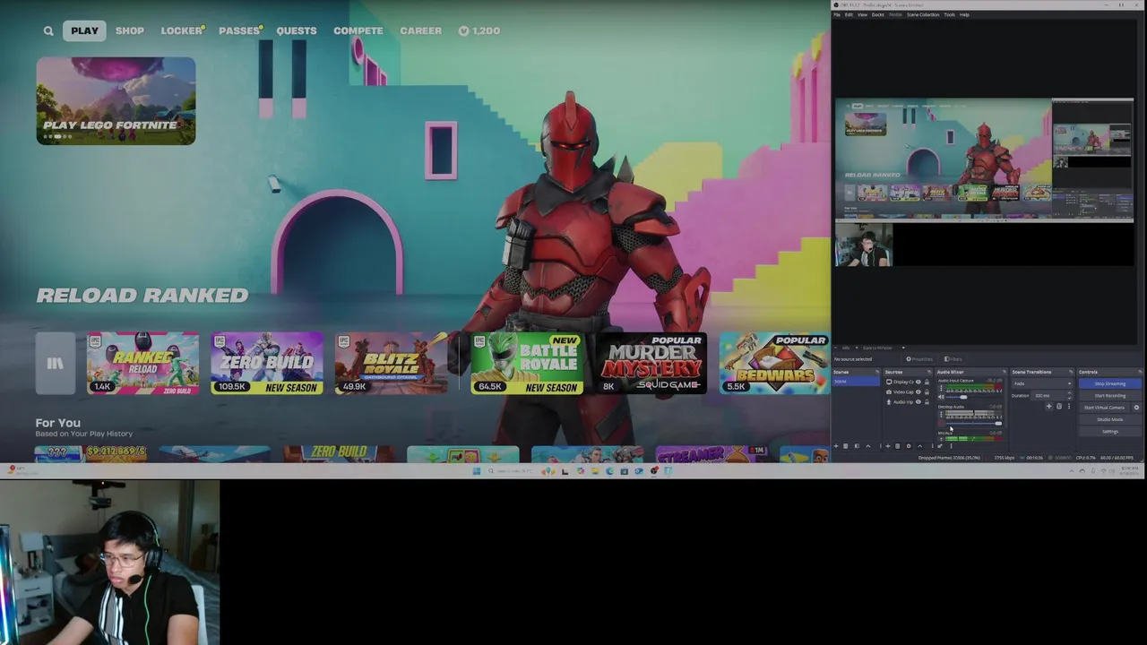Open advanced audio properties link icon
1147x645 pixels.
click(x=940, y=446)
